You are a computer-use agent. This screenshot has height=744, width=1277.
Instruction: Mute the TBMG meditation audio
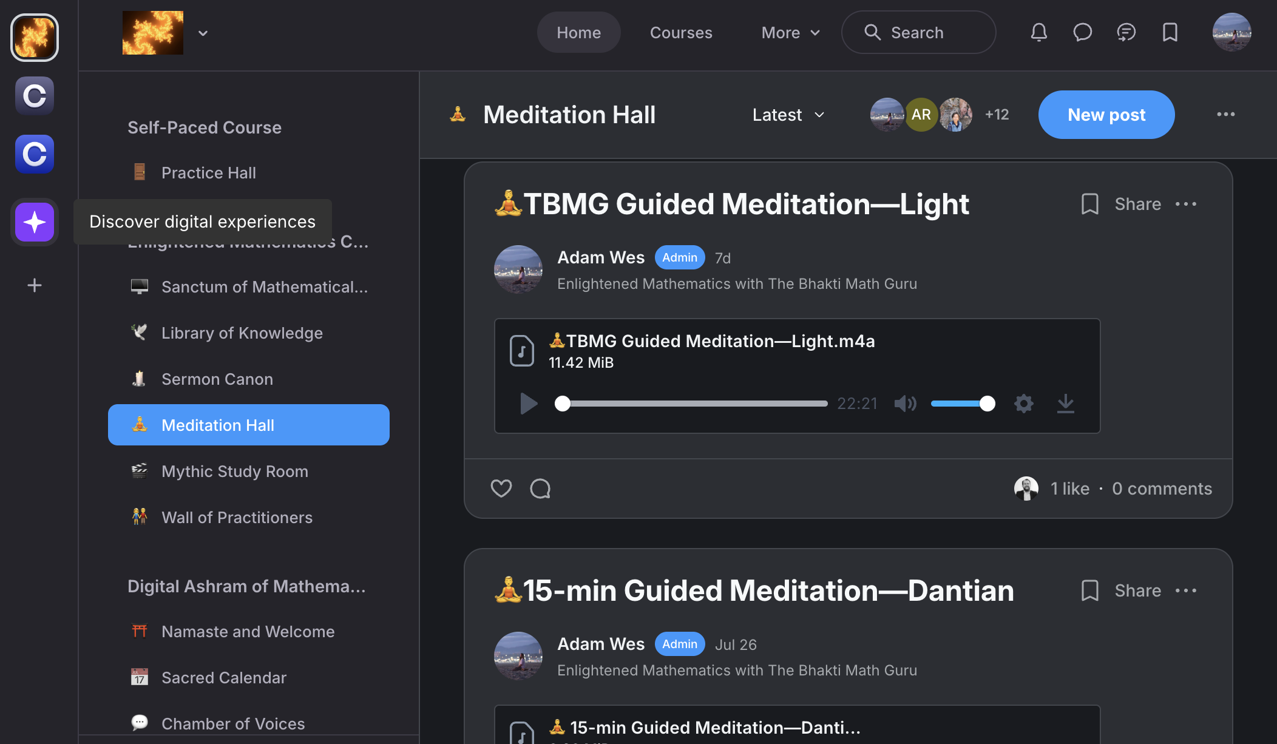click(x=905, y=403)
